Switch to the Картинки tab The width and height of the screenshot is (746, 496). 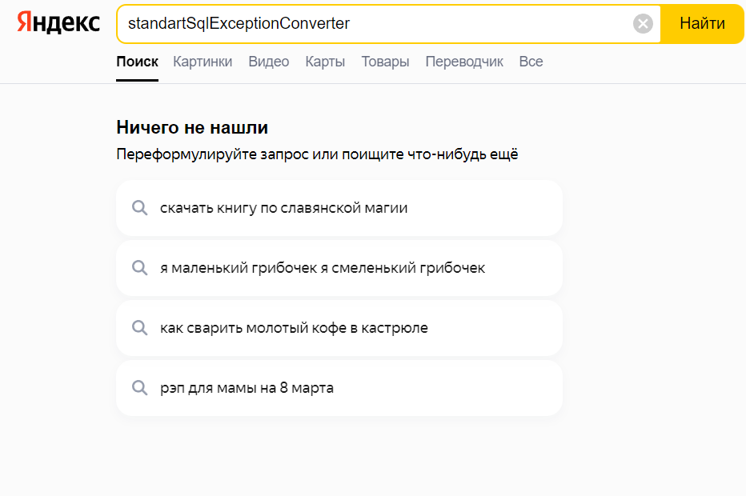click(x=203, y=62)
